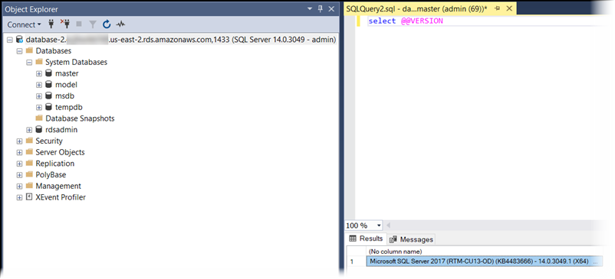Viewport: 615px width, 279px height.
Task: Expand the Management folder
Action: (19, 187)
